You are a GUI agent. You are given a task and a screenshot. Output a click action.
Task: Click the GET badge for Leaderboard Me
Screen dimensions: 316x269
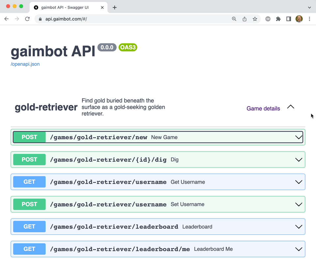[x=29, y=249]
